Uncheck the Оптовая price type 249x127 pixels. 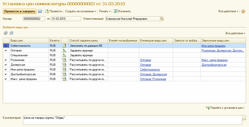(6, 50)
